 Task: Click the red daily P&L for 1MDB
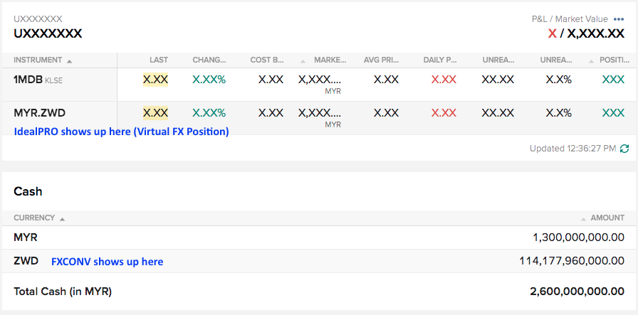[444, 80]
